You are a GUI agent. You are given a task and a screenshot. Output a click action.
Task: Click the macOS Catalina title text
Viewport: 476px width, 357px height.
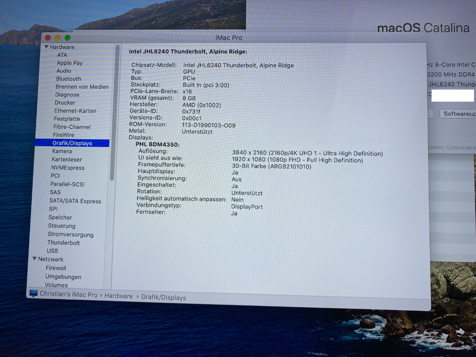point(423,28)
